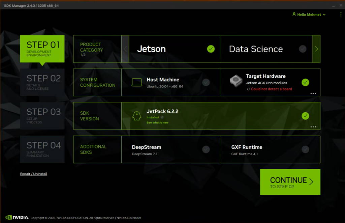Click the laptop icon next to Host Machine
345x223 pixels.
click(136, 82)
